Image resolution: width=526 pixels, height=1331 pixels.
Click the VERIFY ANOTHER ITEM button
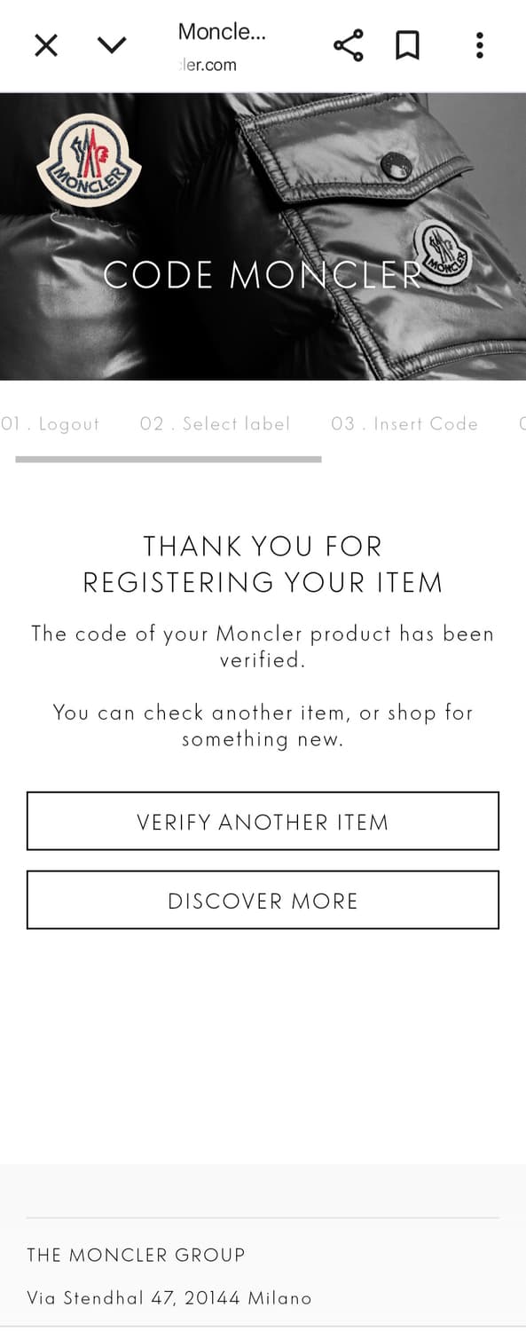[x=263, y=822]
